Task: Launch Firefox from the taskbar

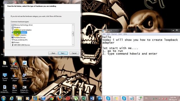Action: (60, 98)
